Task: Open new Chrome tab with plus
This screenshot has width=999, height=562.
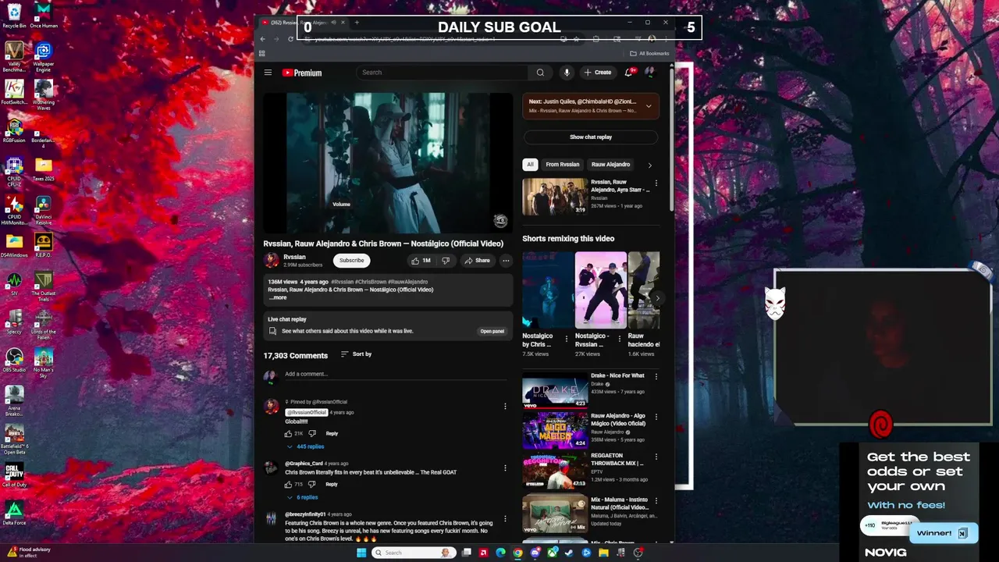Action: (357, 23)
